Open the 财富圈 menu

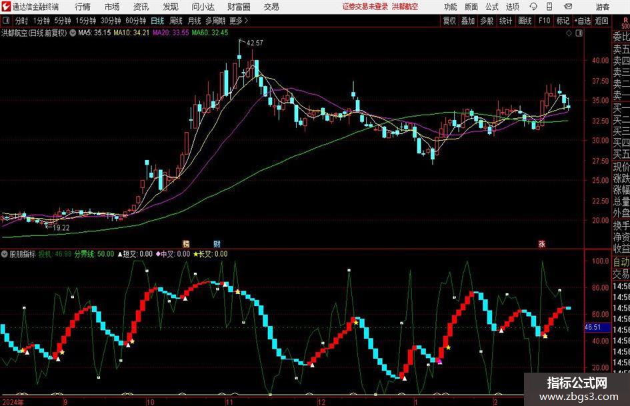[x=239, y=7]
